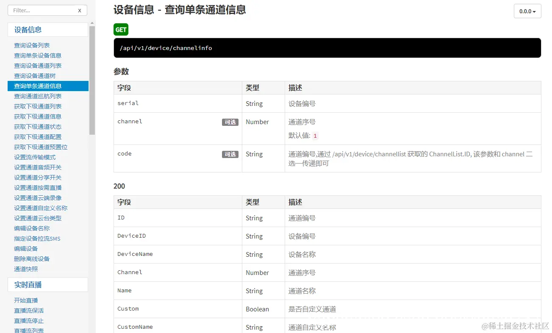
Task: Open 设置通道音频开关 entry
Action: tap(38, 167)
